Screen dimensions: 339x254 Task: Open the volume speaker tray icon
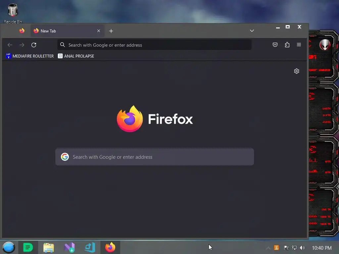[302, 248]
